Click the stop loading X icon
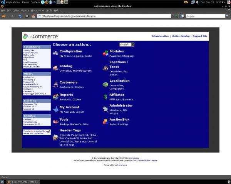 point(27,16)
